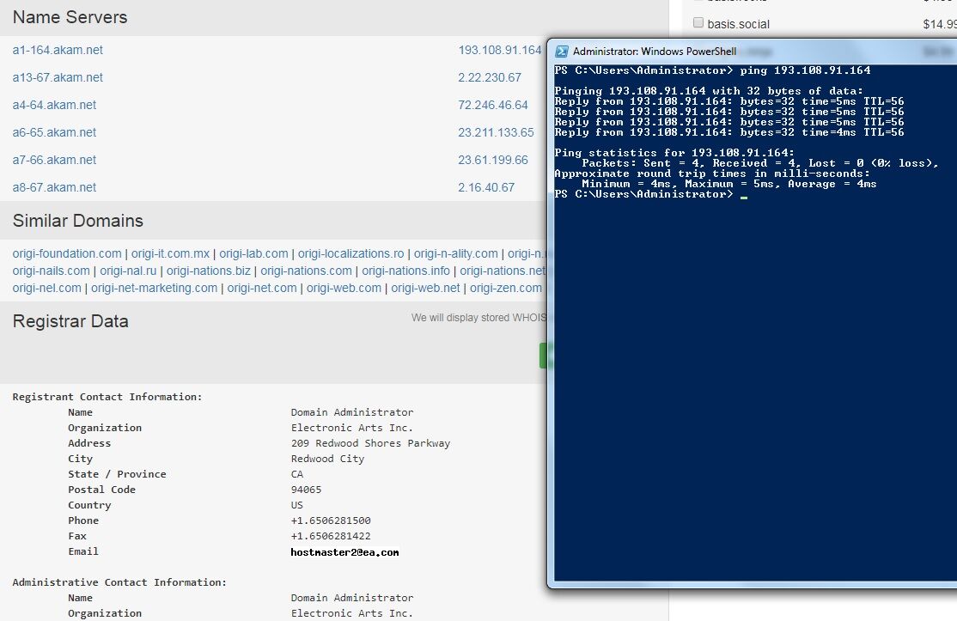Click IP address 2.16.40.67 link
Image resolution: width=957 pixels, height=621 pixels.
(x=486, y=187)
